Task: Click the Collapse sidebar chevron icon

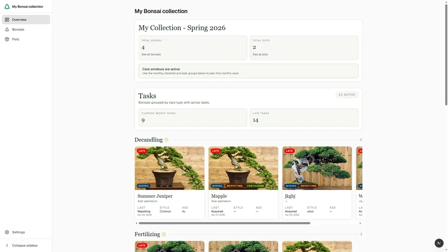Action: 7,245
